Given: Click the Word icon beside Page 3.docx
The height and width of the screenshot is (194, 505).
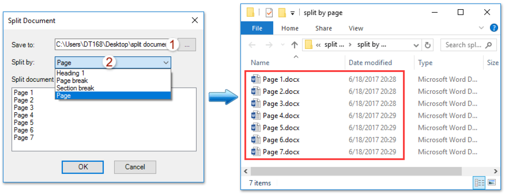Looking at the screenshot, I should [x=255, y=103].
